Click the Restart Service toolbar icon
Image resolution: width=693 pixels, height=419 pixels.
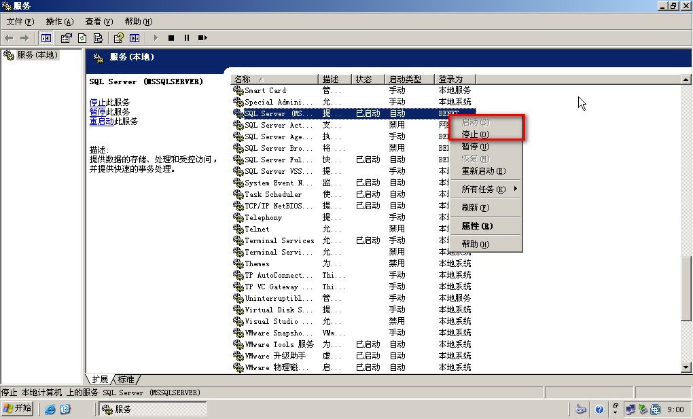click(x=202, y=38)
